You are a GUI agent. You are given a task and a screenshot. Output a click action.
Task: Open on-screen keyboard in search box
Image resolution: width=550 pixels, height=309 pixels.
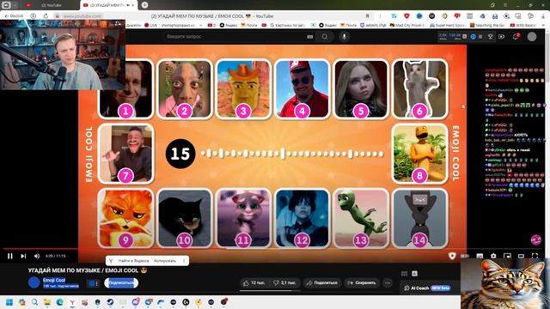click(309, 36)
